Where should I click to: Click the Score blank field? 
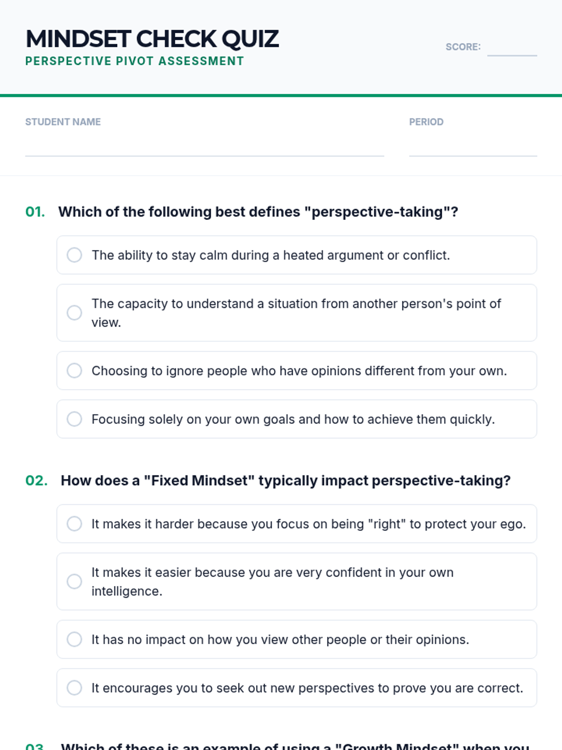click(x=512, y=48)
